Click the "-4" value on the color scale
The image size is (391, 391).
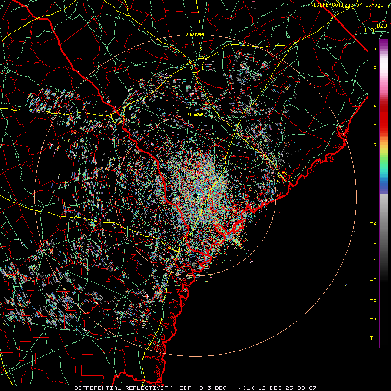[x=373, y=261]
